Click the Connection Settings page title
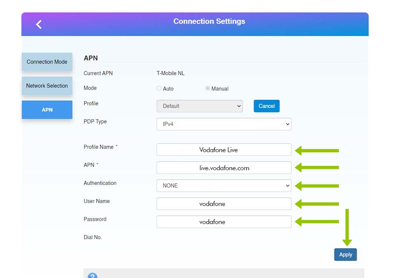Viewport: 402px width, 278px height. pos(209,21)
